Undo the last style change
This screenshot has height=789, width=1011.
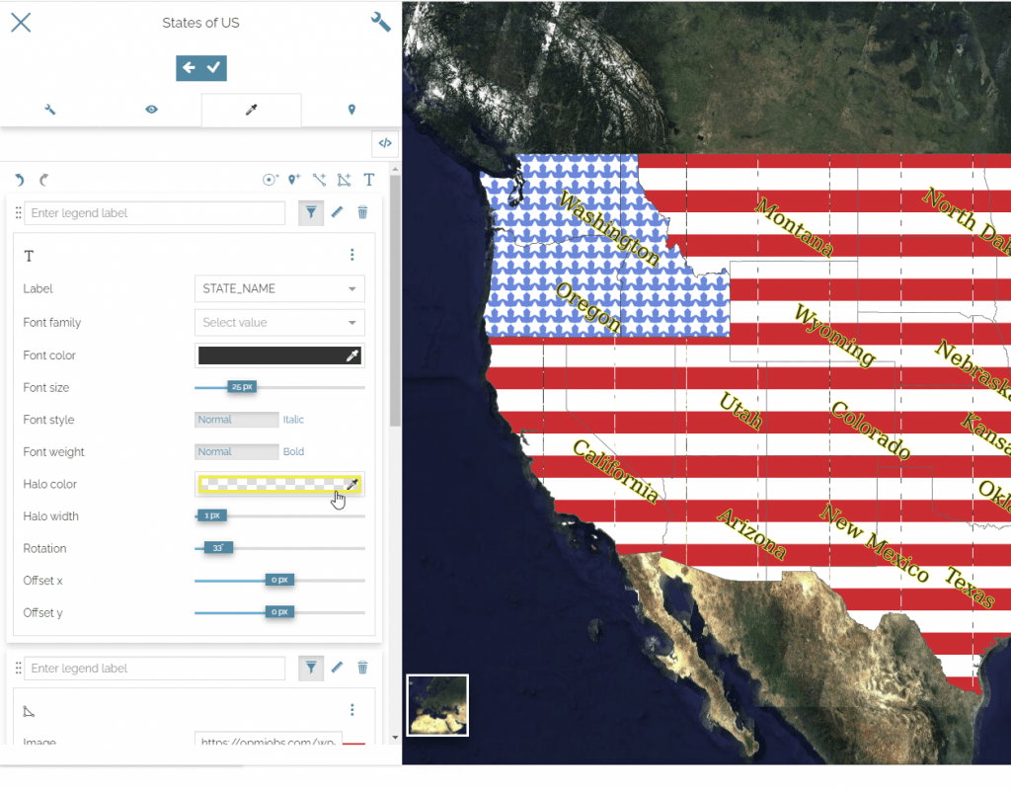coord(20,180)
